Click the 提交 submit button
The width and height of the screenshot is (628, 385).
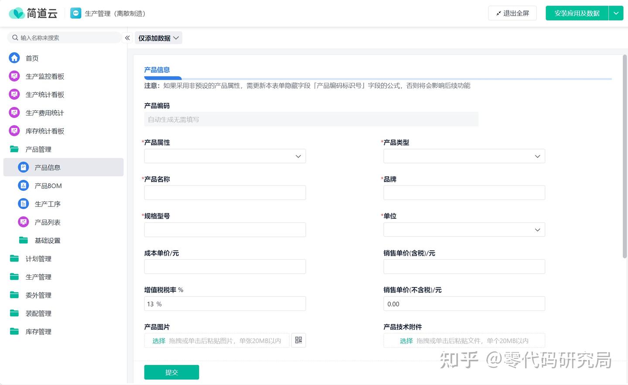click(171, 372)
